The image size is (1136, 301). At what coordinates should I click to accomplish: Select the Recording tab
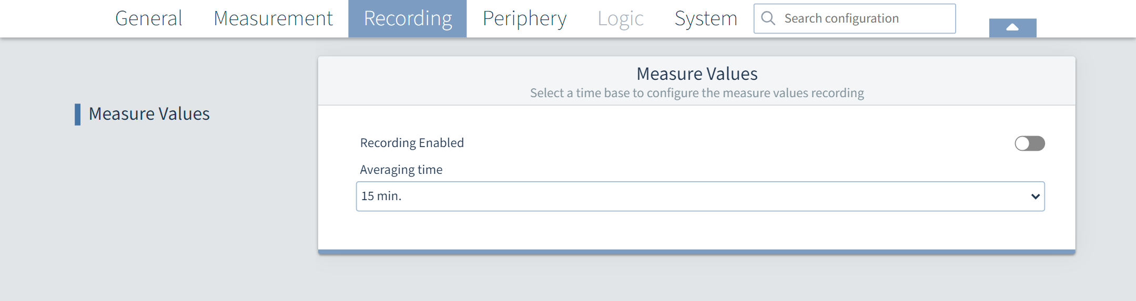pyautogui.click(x=408, y=18)
